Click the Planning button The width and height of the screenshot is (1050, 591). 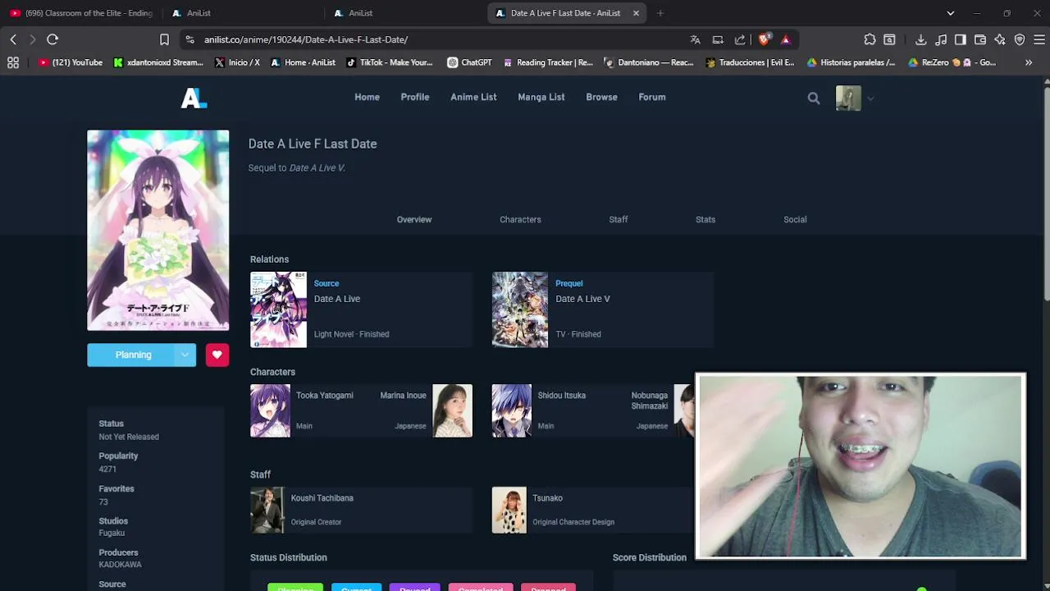point(133,355)
